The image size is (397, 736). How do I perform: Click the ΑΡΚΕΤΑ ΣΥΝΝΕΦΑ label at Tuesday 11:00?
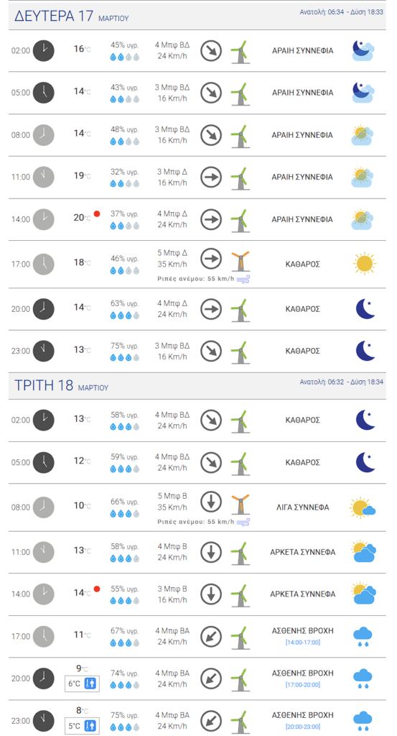303,552
